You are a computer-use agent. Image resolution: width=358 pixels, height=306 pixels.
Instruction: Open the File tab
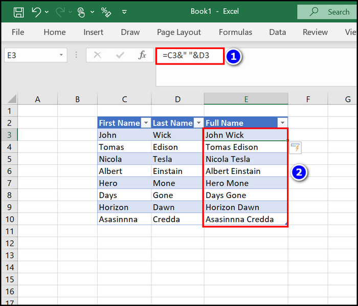pos(18,32)
